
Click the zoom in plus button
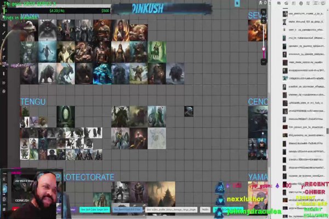point(264,21)
